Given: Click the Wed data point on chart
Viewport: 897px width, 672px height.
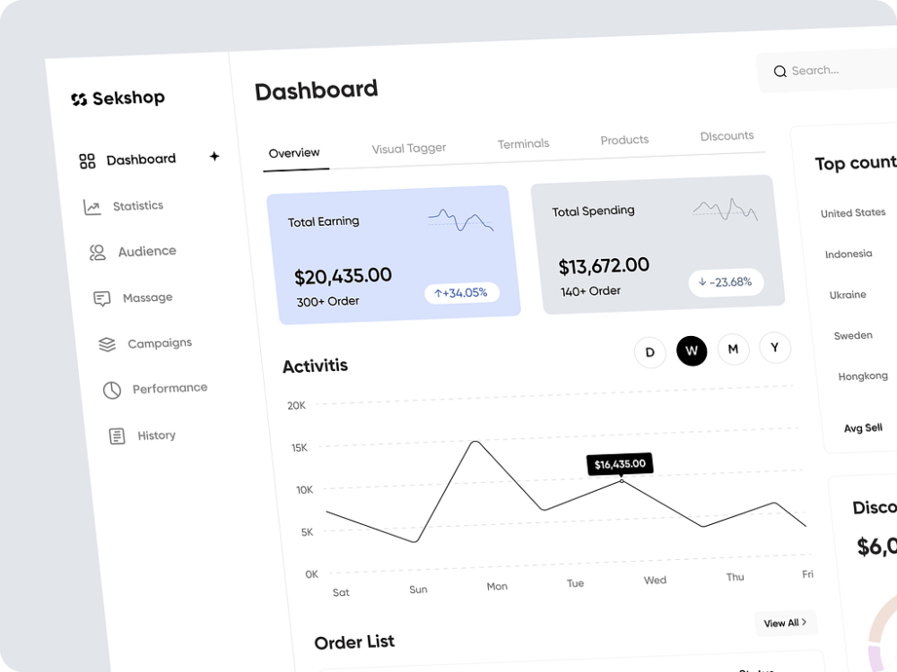Looking at the screenshot, I should tap(622, 481).
